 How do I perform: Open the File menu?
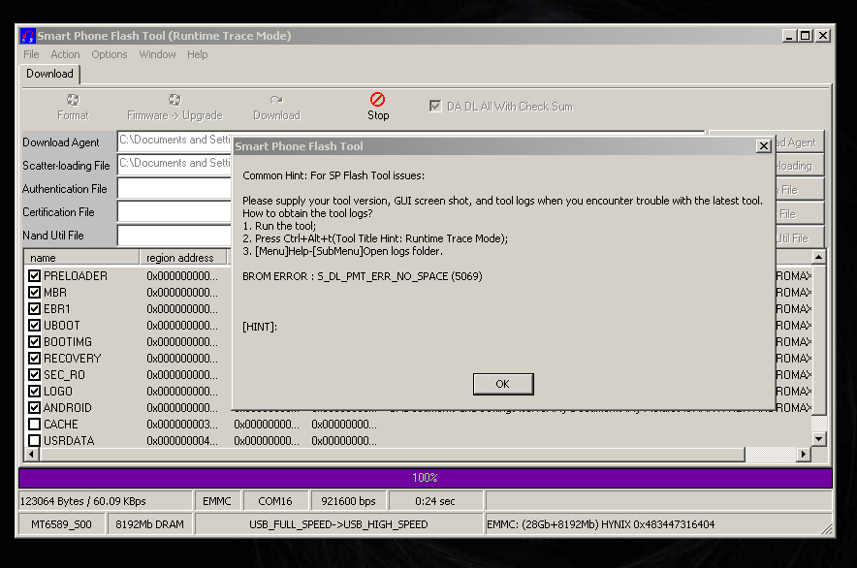(31, 55)
